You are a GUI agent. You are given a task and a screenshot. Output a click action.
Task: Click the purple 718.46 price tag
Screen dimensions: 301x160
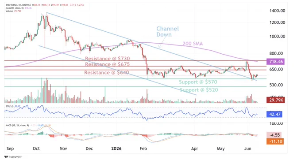[x=276, y=62]
